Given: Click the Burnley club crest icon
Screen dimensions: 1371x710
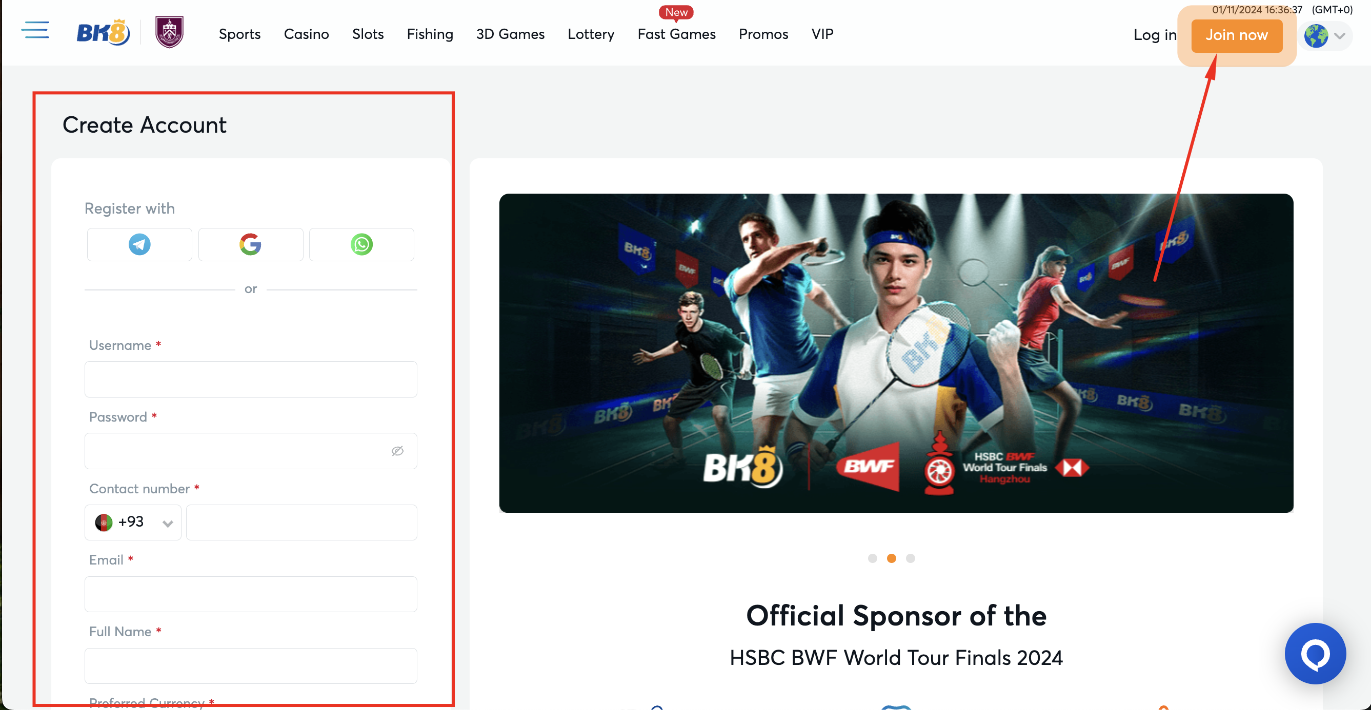Looking at the screenshot, I should (x=169, y=32).
